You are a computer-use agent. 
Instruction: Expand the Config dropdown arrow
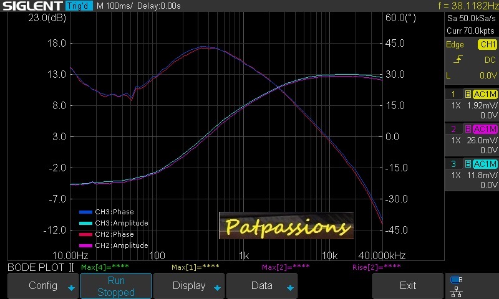coord(71,288)
